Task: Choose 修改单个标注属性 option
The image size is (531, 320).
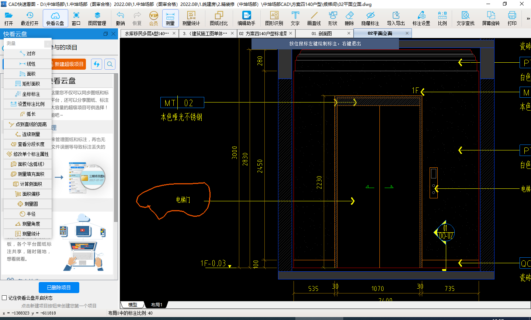Action: [x=28, y=154]
